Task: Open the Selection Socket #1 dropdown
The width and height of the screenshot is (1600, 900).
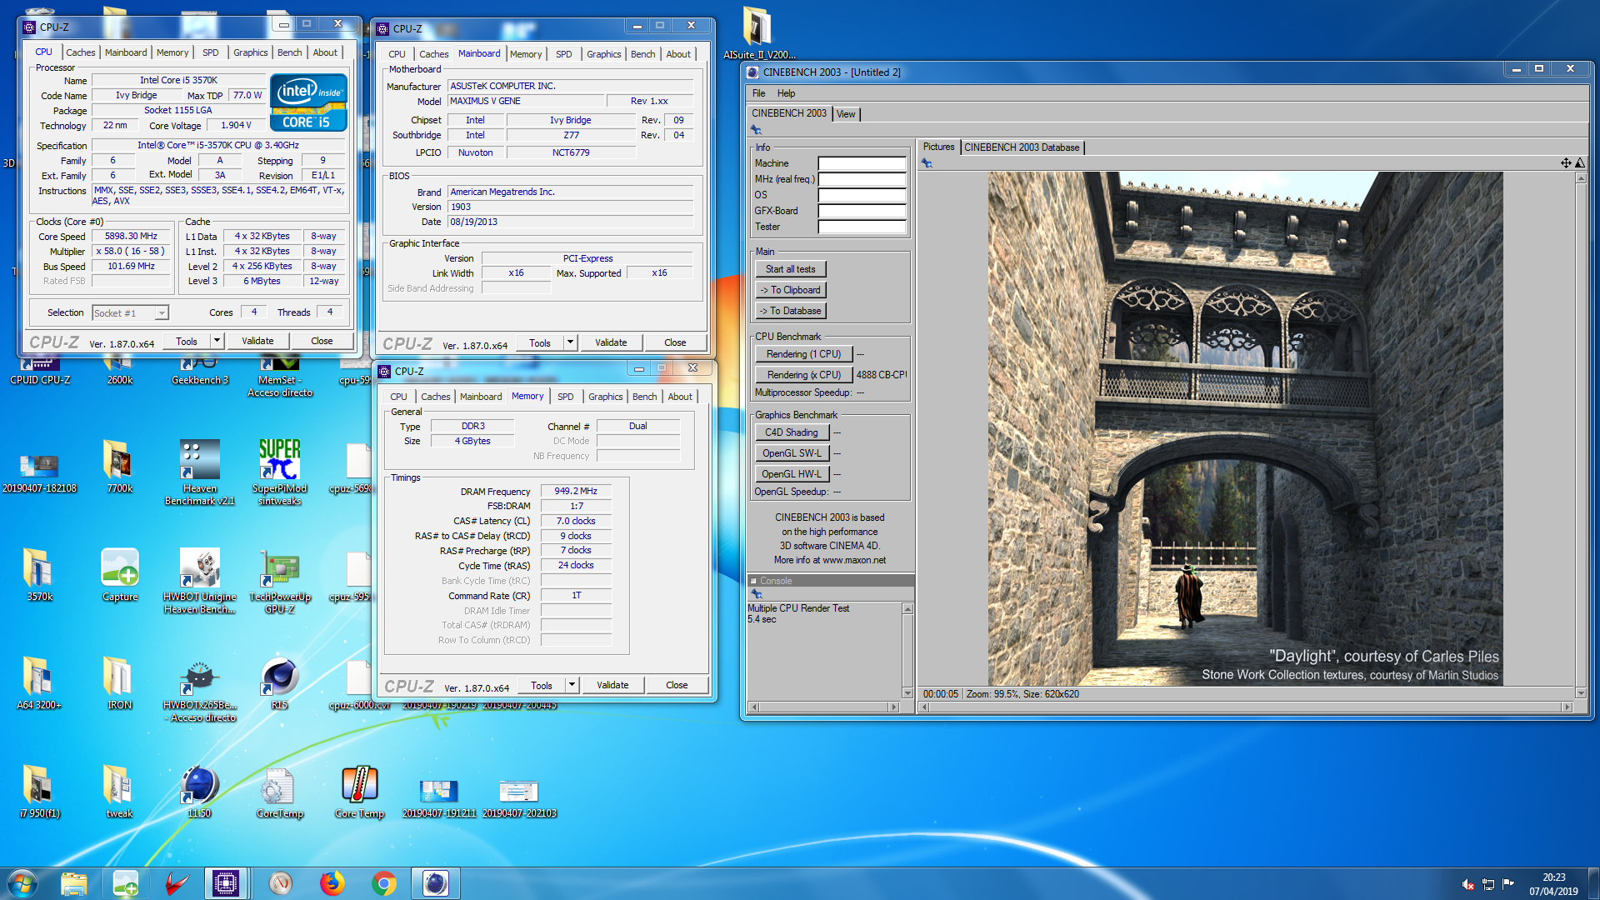Action: coord(162,313)
